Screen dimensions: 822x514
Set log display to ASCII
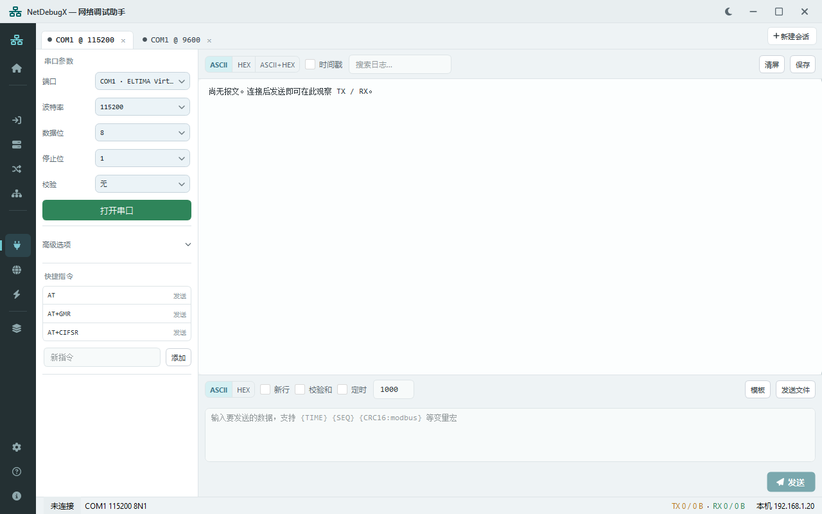[x=219, y=65]
